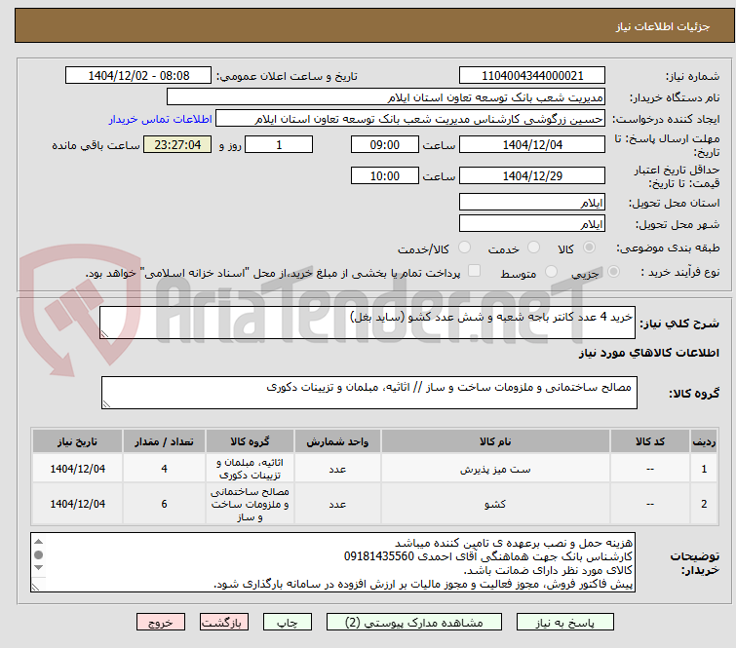This screenshot has height=648, width=736.
Task: Click the quantity 6 cell
Action: (x=164, y=504)
